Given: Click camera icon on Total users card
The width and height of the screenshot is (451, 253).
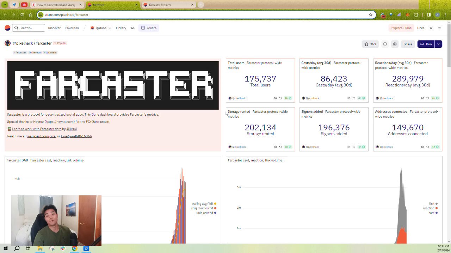Looking at the screenshot, I should point(275,98).
